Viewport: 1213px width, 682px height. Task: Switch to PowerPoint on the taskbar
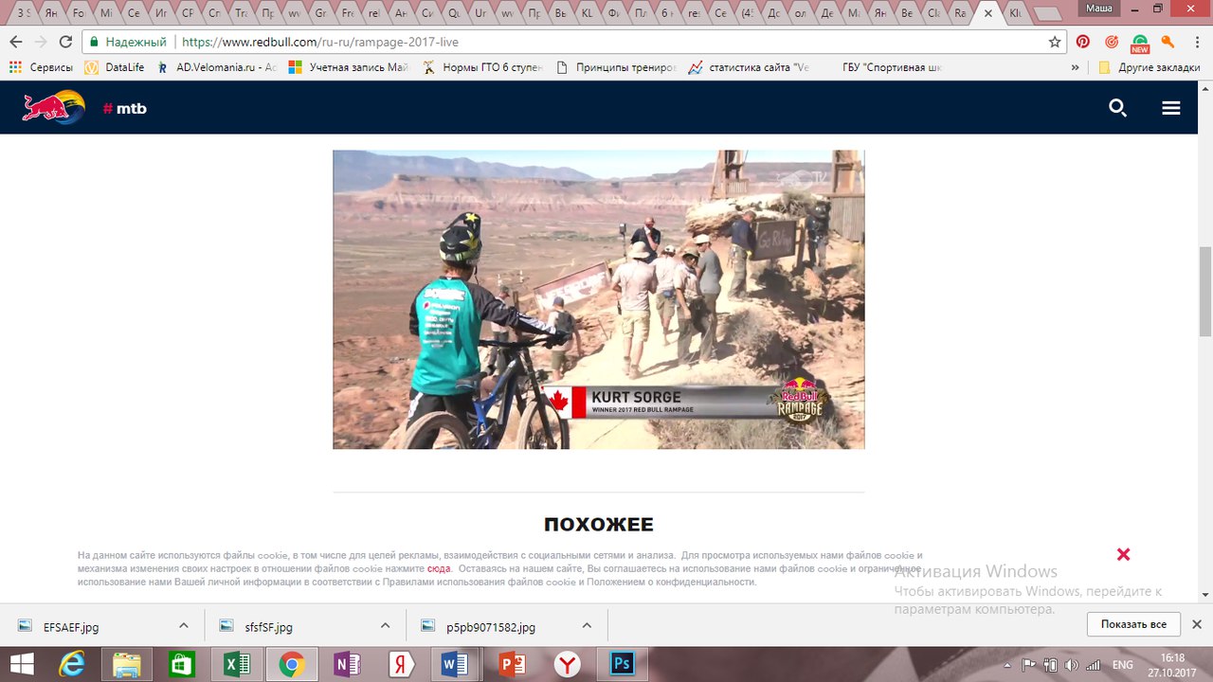coord(511,664)
